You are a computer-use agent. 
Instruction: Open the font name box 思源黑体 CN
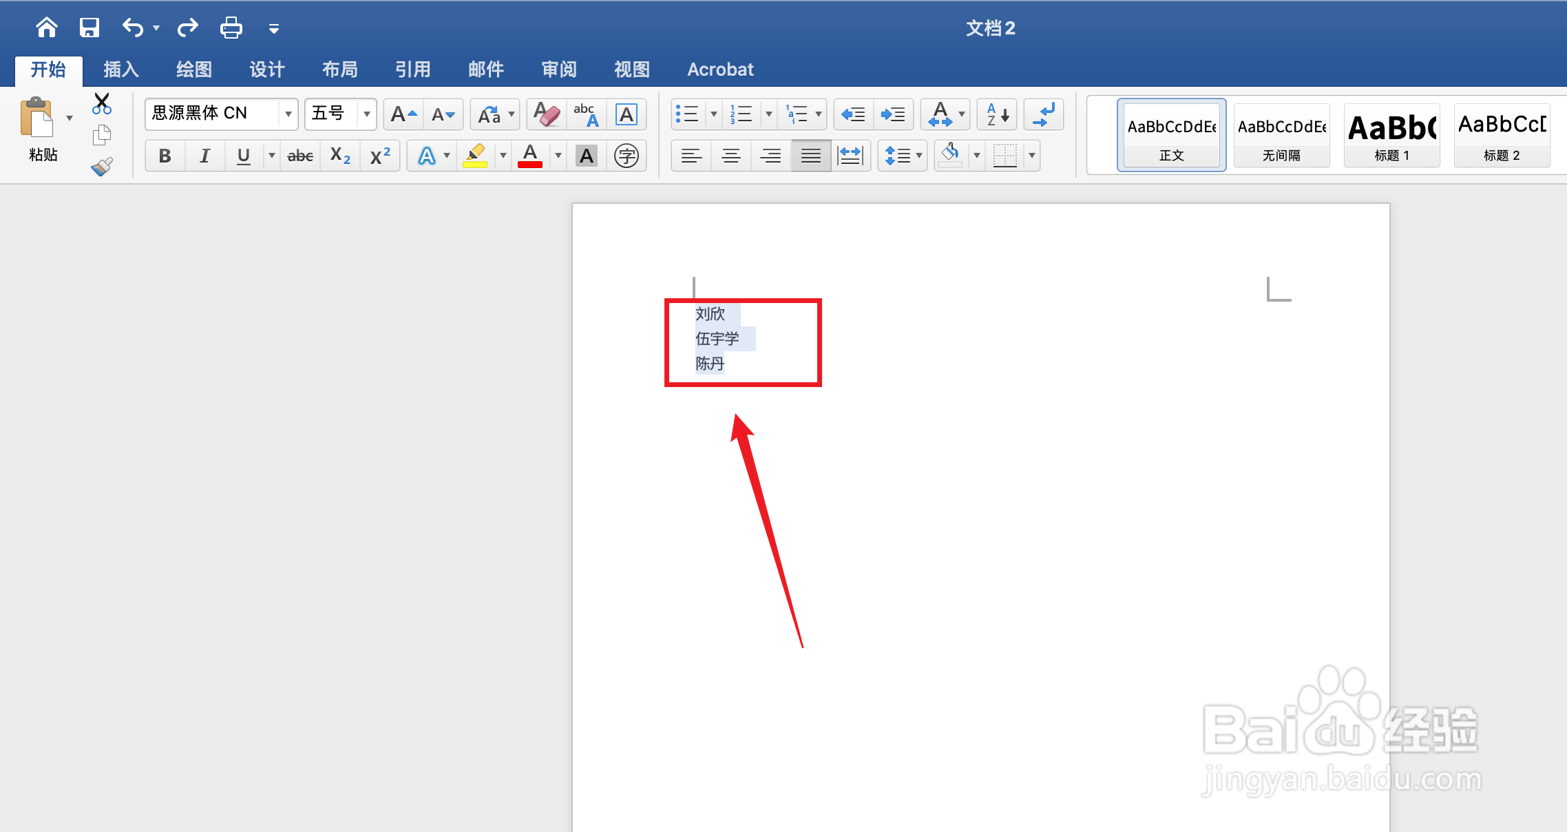click(221, 114)
